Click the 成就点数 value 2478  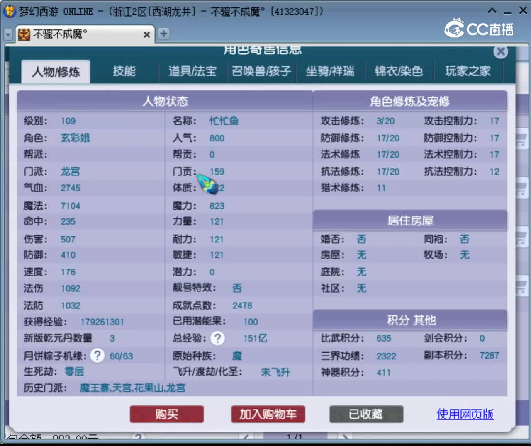point(242,305)
